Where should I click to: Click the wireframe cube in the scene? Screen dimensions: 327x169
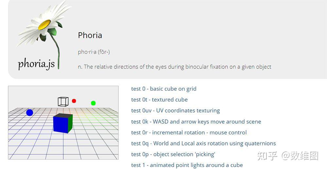[63, 101]
